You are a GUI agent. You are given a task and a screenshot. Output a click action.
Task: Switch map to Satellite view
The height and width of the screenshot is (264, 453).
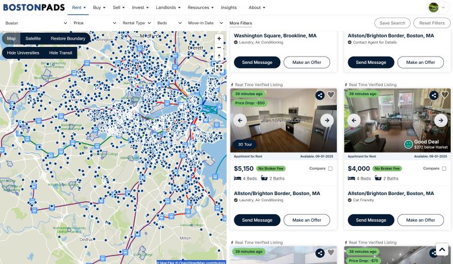[33, 38]
